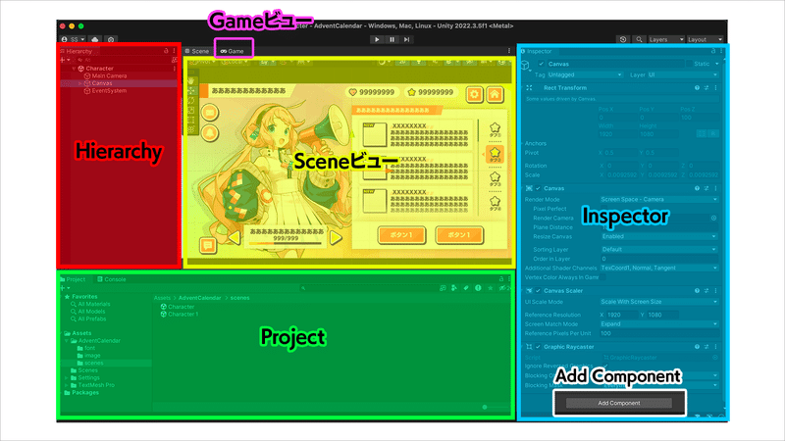The image size is (785, 441).
Task: Expand the Canvas object in Hierarchy
Action: [x=80, y=83]
